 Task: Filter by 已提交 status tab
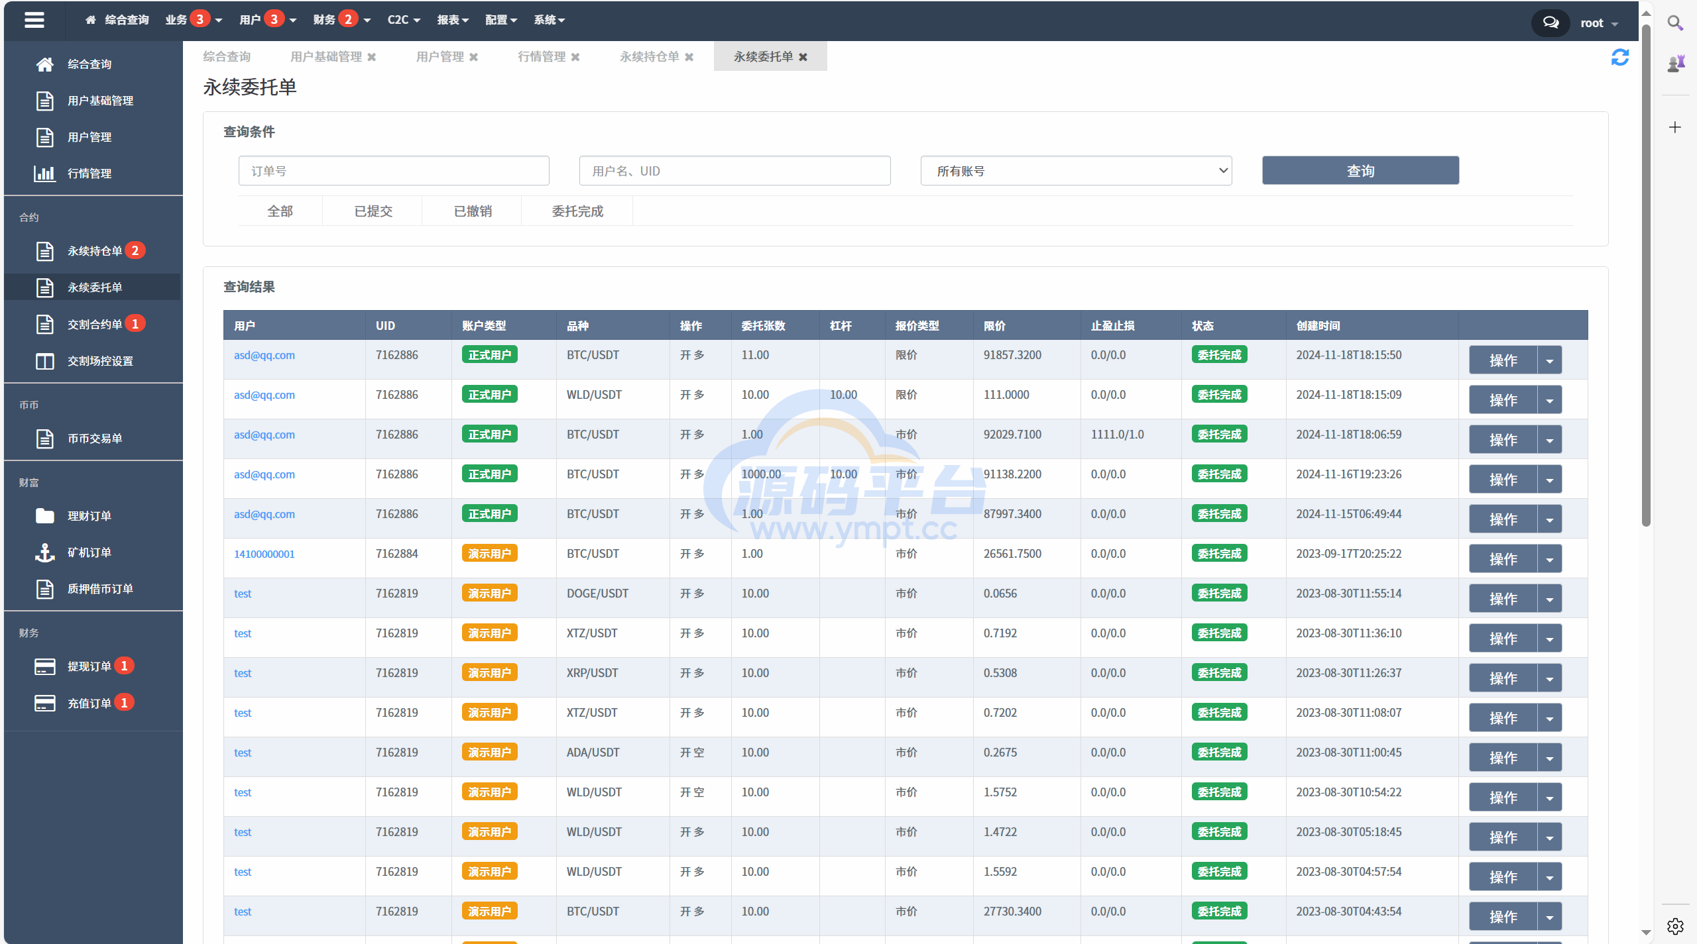tap(373, 211)
